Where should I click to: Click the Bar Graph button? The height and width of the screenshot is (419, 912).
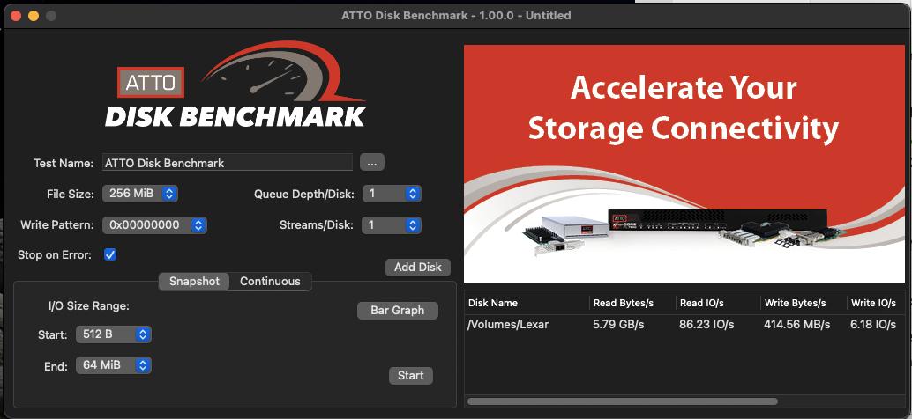[x=397, y=311]
